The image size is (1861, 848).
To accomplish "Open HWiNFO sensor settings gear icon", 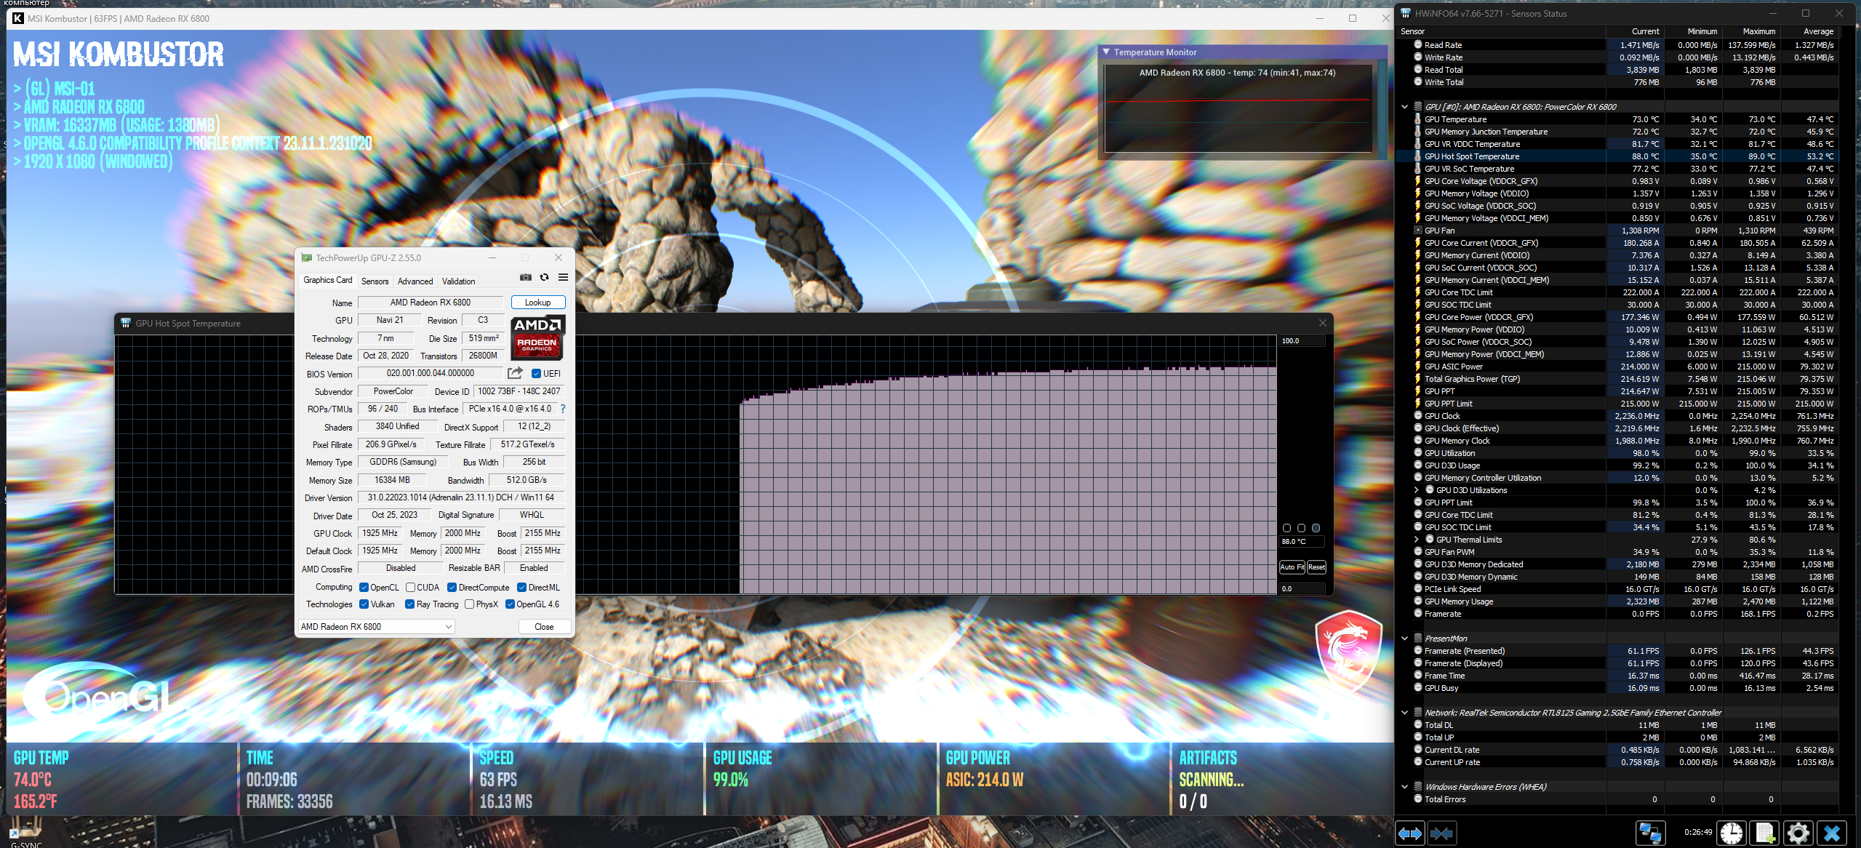I will pyautogui.click(x=1798, y=833).
